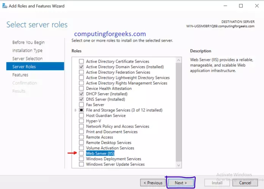
Task: Select DNS Server (Installed) label
Action: pos(105,99)
